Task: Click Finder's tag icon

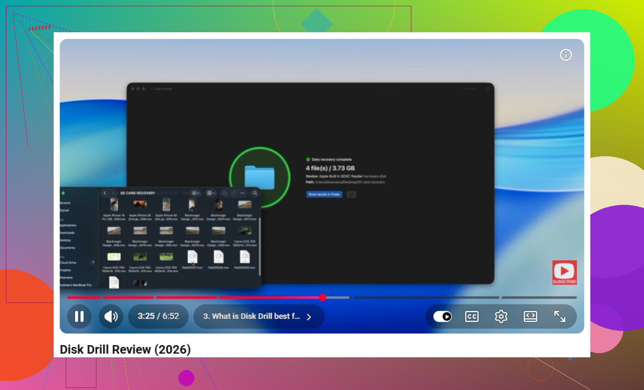Action: coord(234,193)
